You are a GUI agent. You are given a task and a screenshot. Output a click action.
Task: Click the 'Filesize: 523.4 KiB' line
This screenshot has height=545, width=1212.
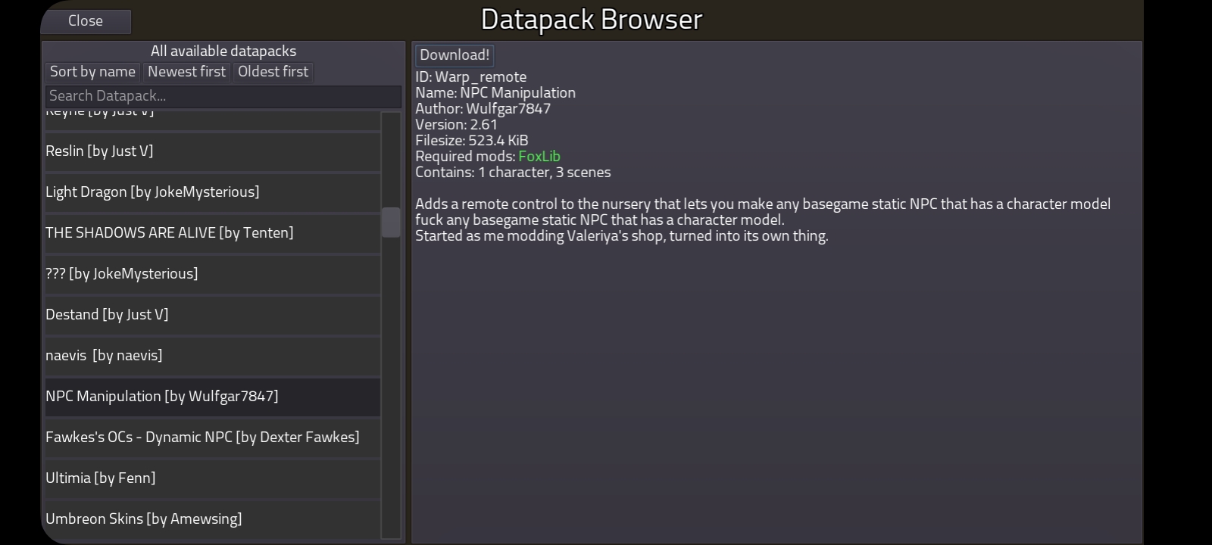pyautogui.click(x=471, y=141)
